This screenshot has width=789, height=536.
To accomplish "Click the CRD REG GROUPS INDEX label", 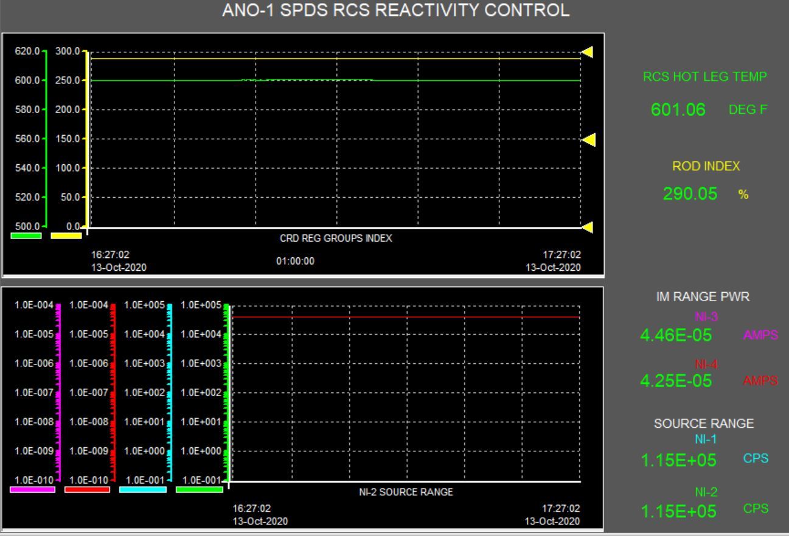I will point(336,238).
